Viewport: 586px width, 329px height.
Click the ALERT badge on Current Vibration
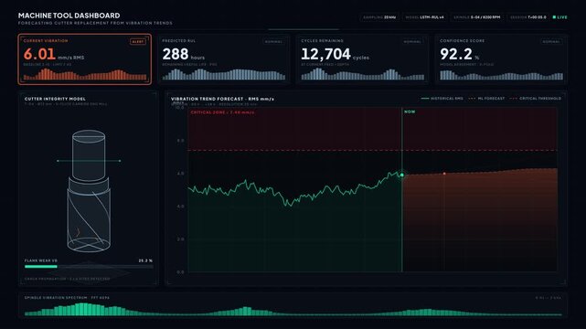[x=138, y=41]
